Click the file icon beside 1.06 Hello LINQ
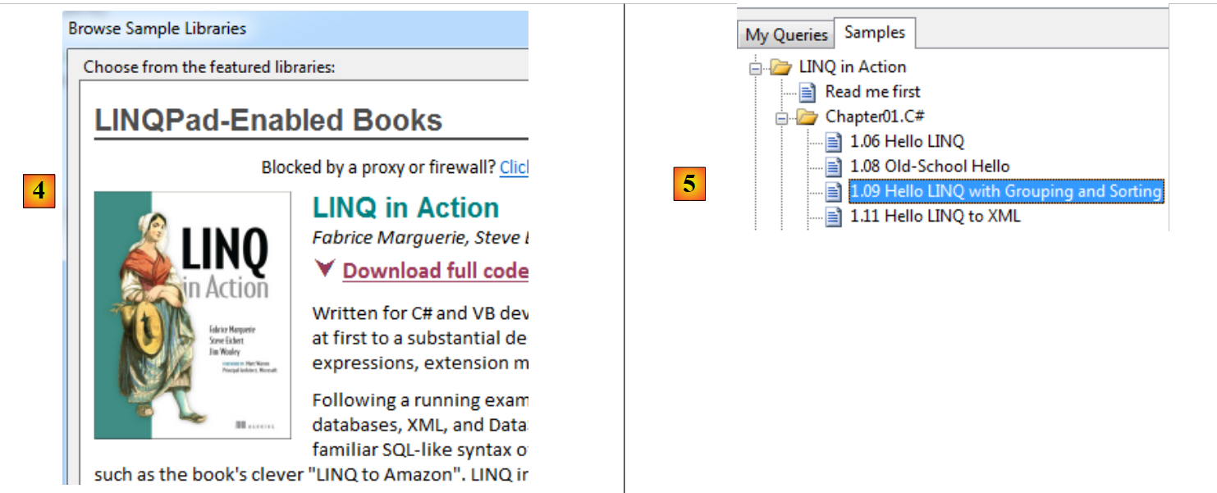This screenshot has height=493, width=1217. (x=834, y=142)
